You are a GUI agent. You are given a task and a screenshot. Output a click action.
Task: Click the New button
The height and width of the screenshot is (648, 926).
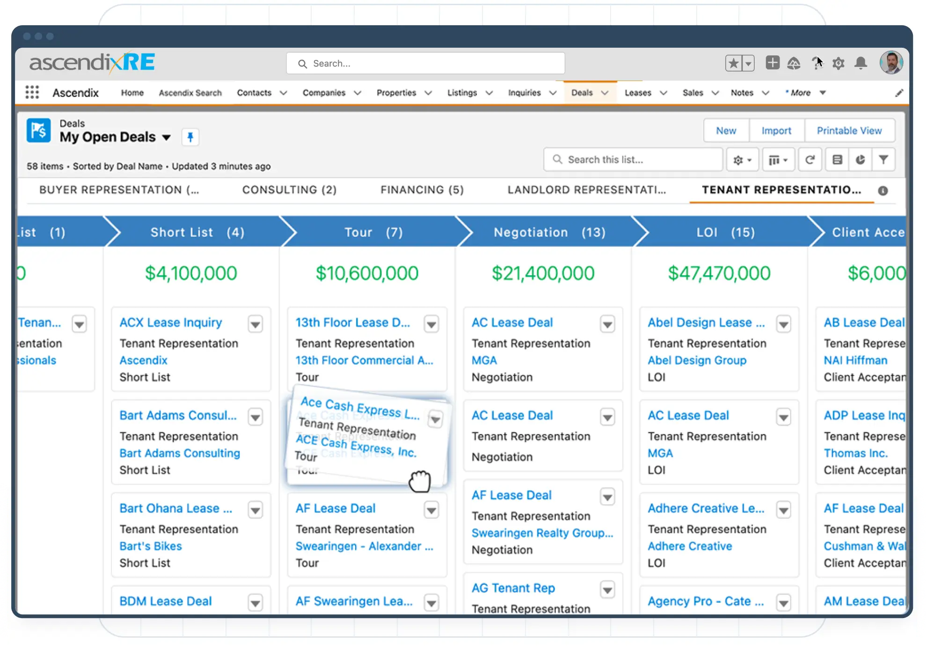pyautogui.click(x=726, y=131)
